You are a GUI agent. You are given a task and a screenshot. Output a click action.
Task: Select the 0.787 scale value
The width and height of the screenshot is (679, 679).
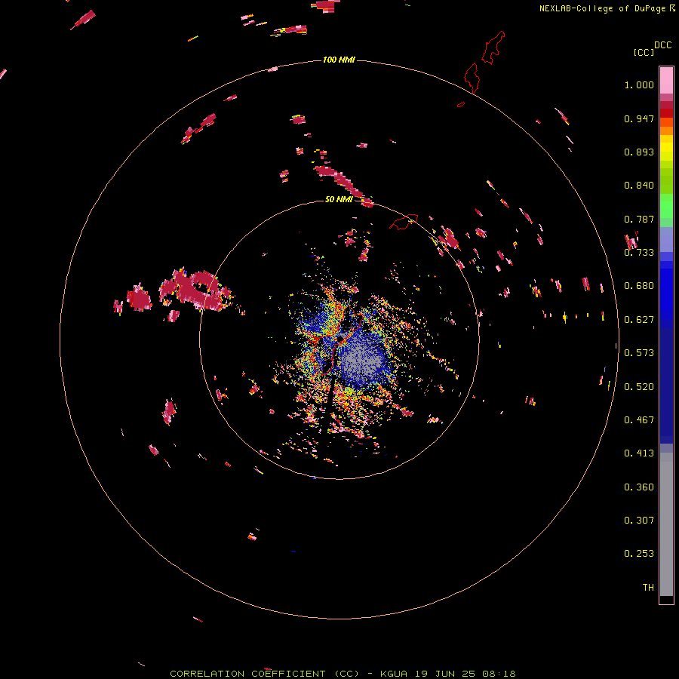[x=639, y=219]
